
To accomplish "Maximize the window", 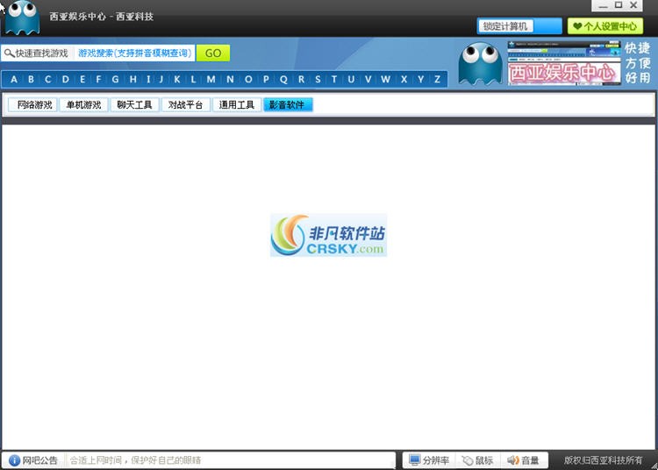I will [x=619, y=5].
